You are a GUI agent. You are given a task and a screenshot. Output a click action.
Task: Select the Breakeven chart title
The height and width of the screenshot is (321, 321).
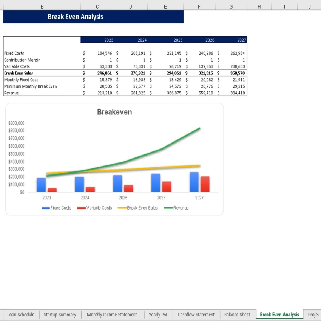point(114,112)
